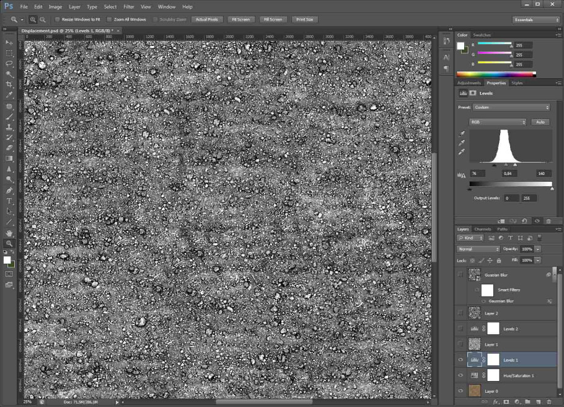Click the Fit Screen button

coord(240,19)
